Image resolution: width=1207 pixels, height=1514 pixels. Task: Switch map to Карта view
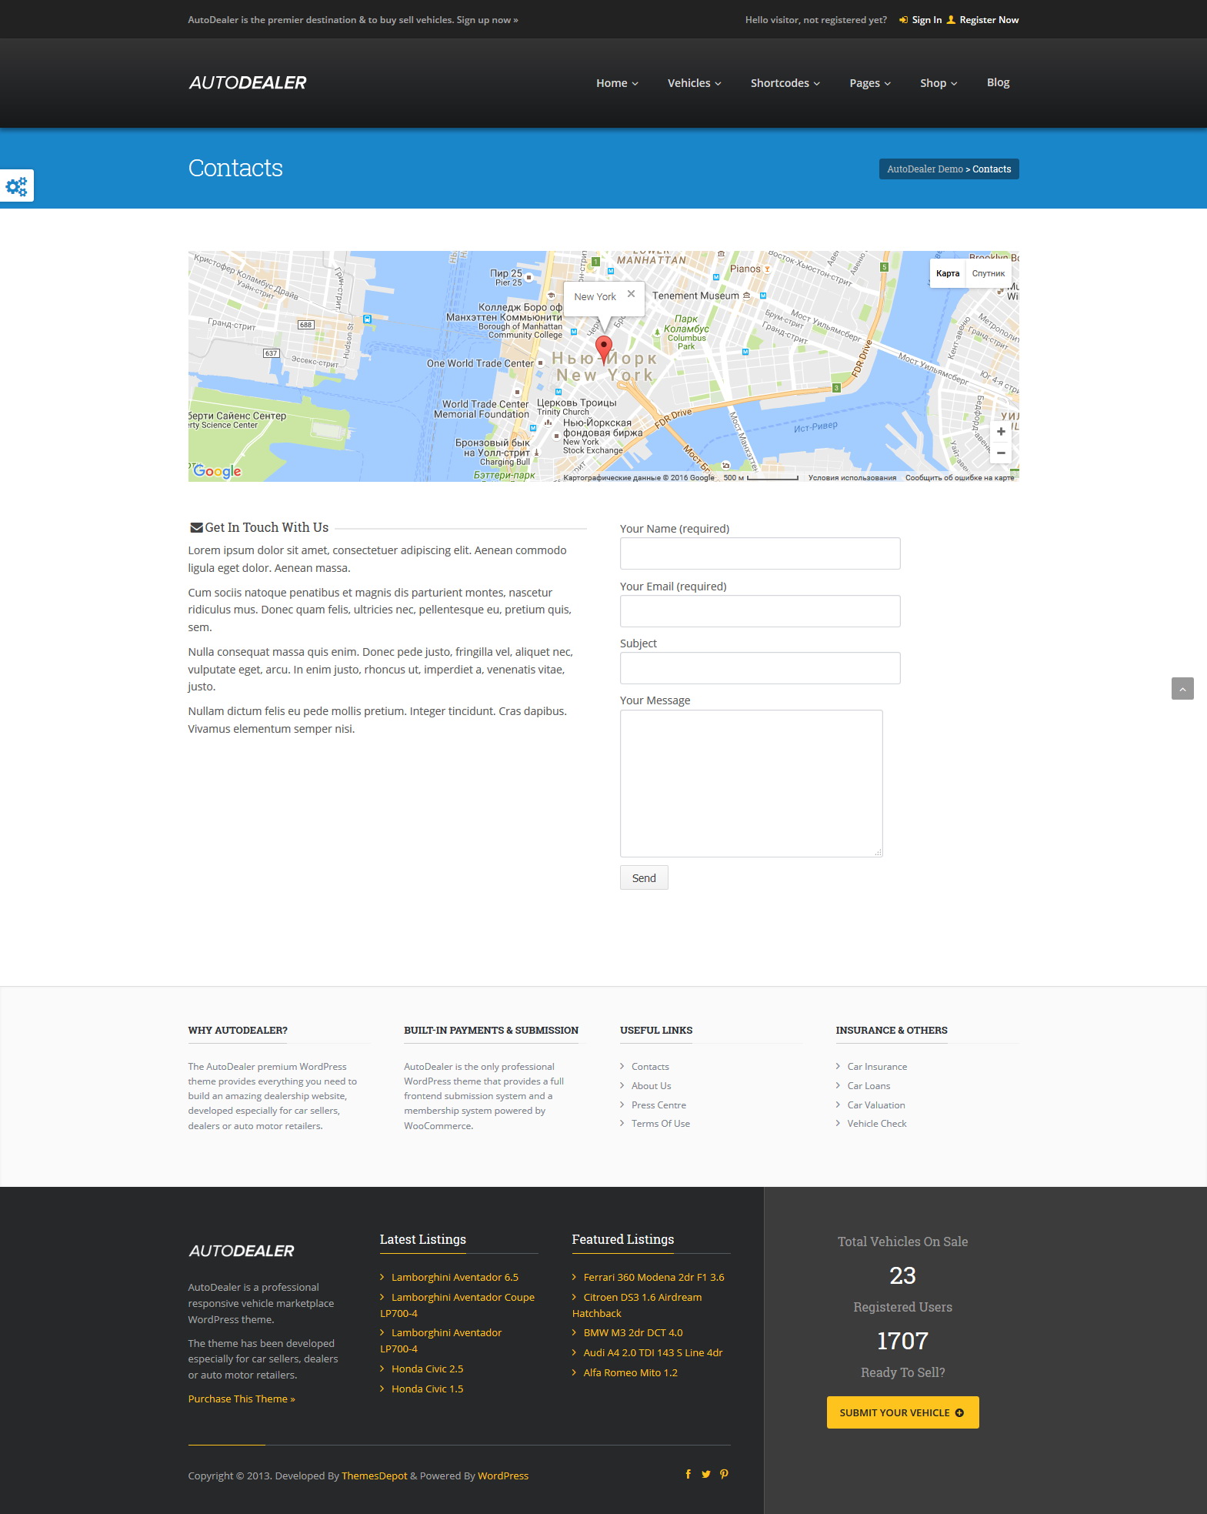click(948, 273)
